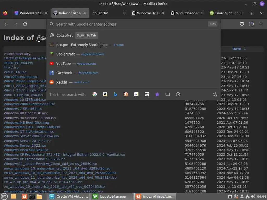267x200 pixels.
Task: Switch to WinEmbedded tab
Action: 187,13
